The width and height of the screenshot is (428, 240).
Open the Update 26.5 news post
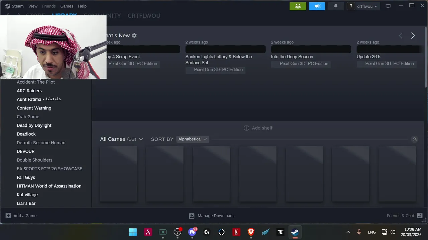(368, 57)
